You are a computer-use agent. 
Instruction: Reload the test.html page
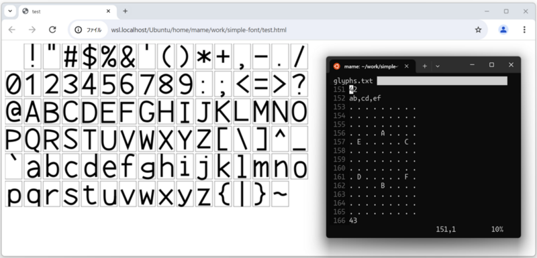[52, 29]
